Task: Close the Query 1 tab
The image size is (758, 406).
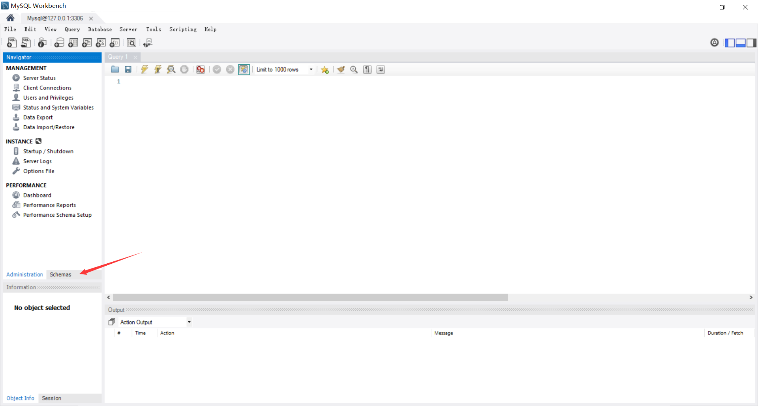Action: pos(135,57)
